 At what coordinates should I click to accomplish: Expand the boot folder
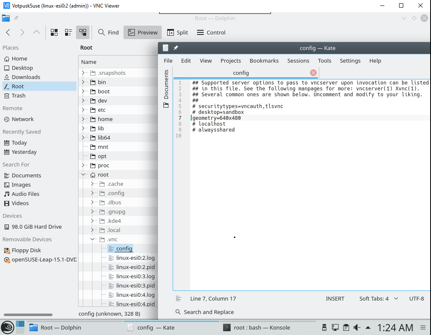83,91
